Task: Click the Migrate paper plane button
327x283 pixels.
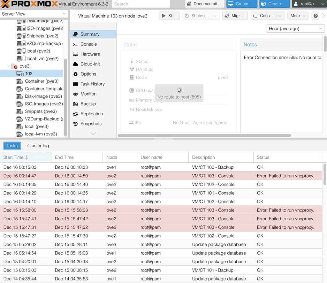Action: pyautogui.click(x=235, y=16)
